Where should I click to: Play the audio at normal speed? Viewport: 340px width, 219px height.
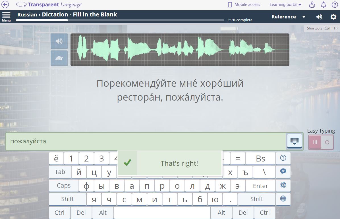click(x=59, y=41)
